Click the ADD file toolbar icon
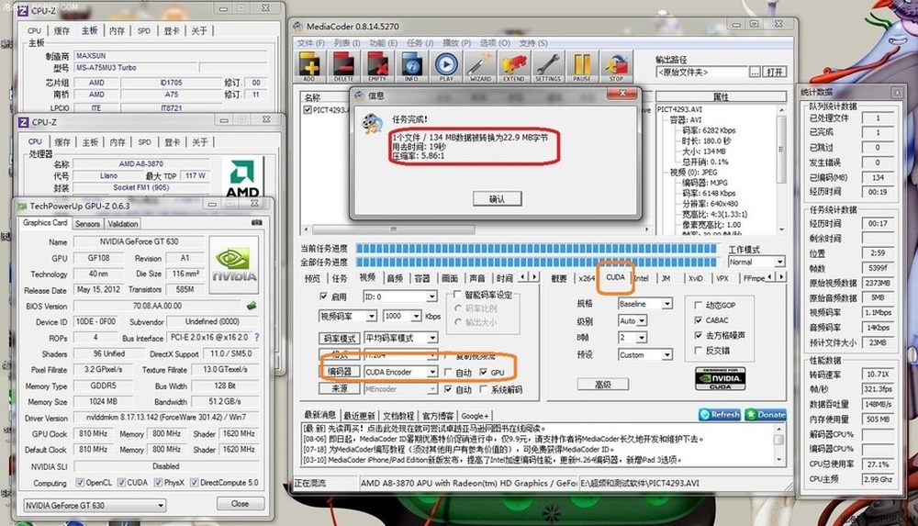 click(309, 65)
